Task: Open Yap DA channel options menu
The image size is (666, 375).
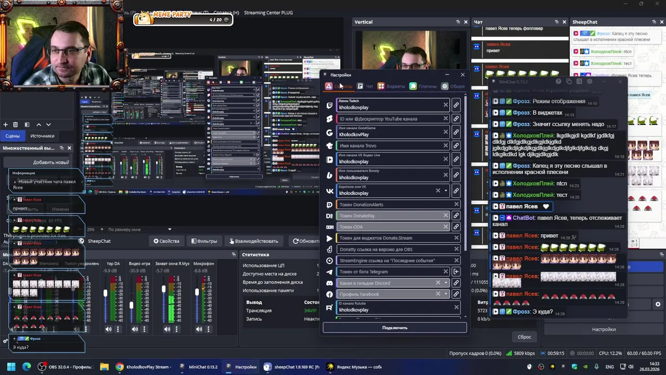Action: click(118, 329)
